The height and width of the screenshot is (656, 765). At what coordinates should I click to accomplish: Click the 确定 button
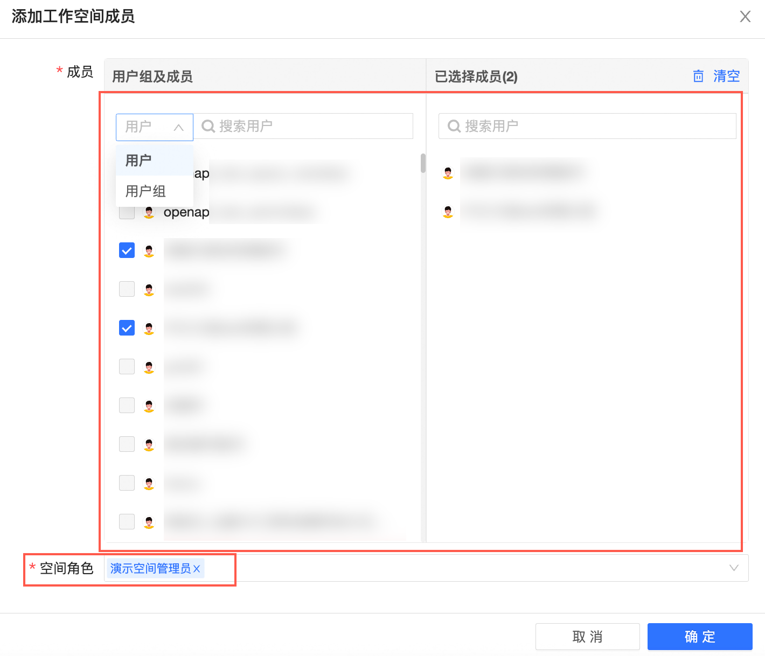pos(699,637)
